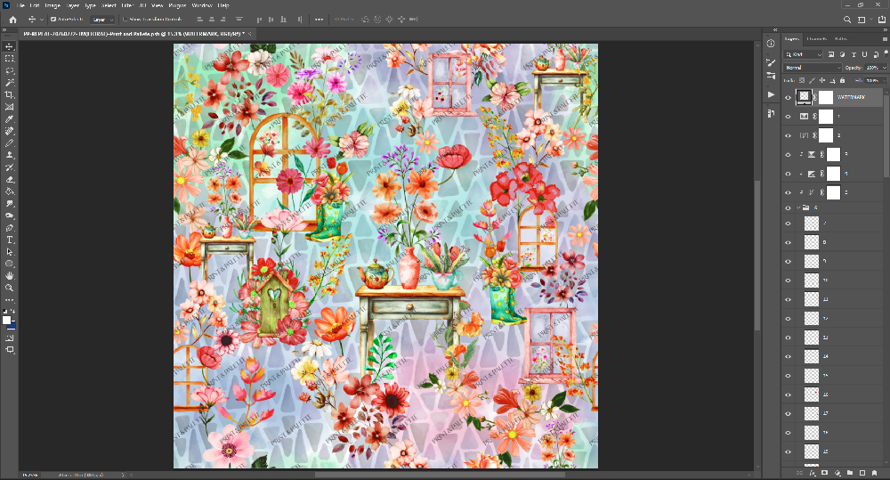
Task: Open the Normal blend mode dropdown
Action: 813,68
